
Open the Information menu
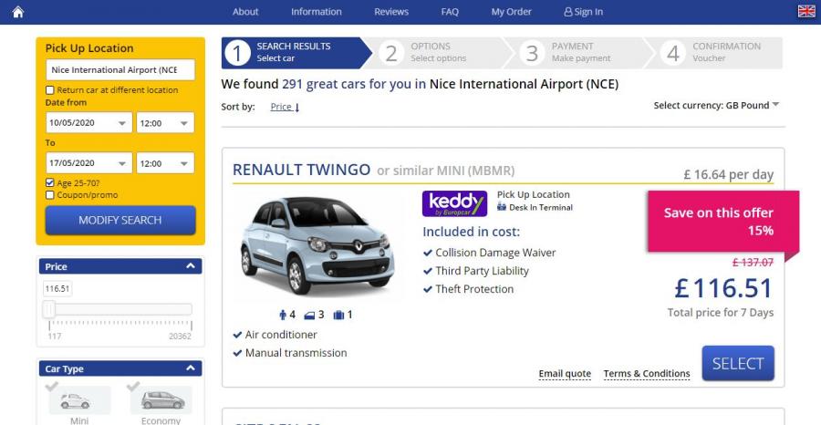317,12
